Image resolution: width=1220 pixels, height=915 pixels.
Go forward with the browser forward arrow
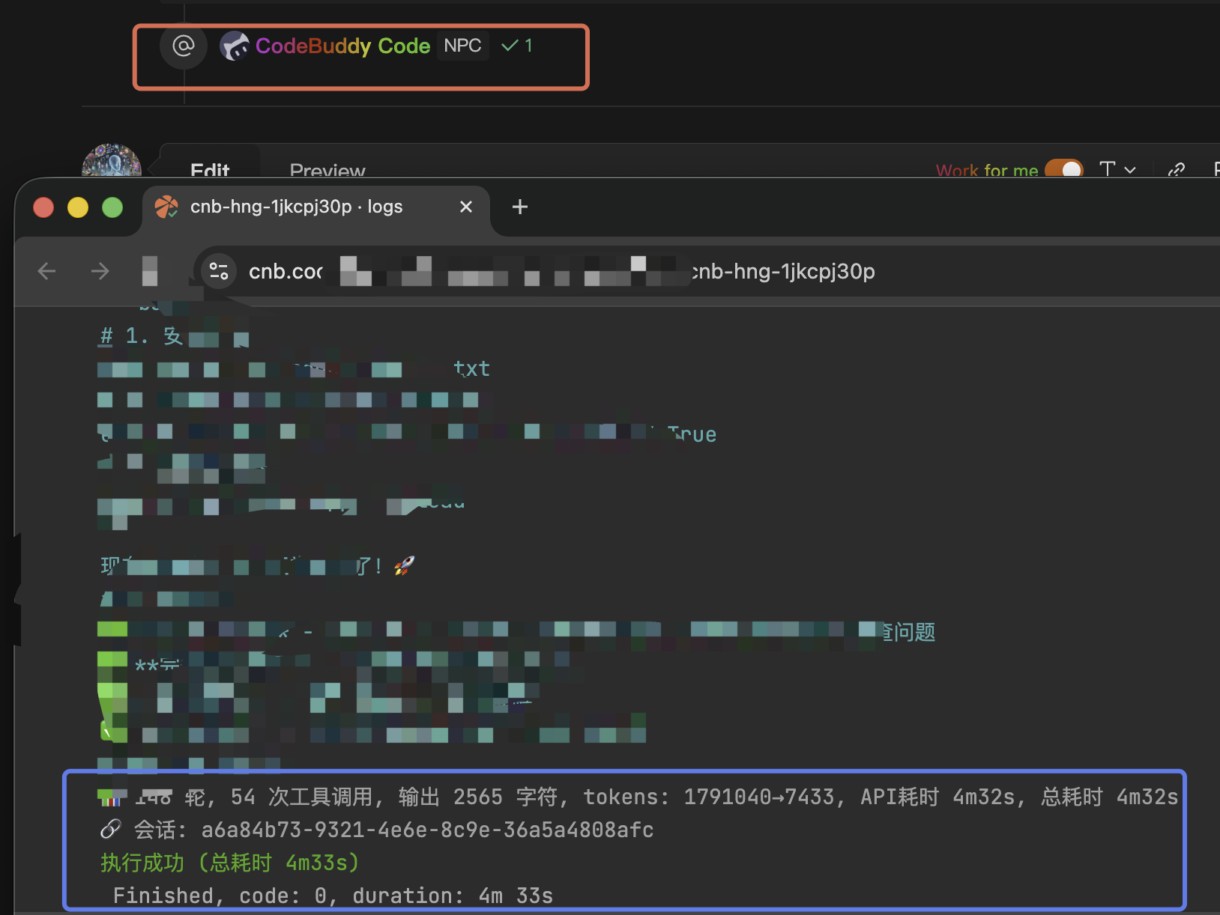100,271
